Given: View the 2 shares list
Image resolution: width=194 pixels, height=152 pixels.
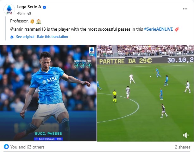Looking at the screenshot, I should click(x=183, y=147).
